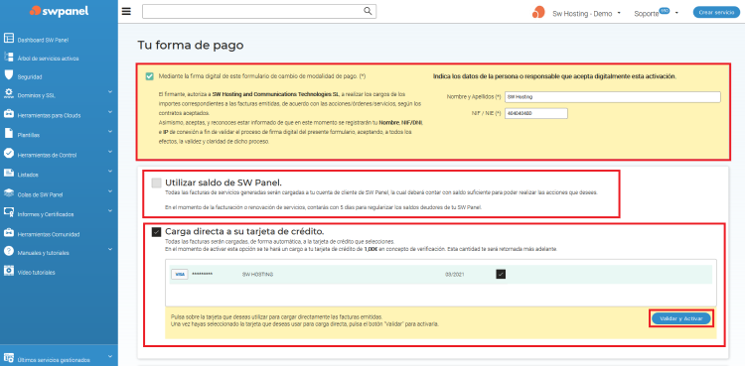Click the Video tutoriales icon

pyautogui.click(x=9, y=271)
